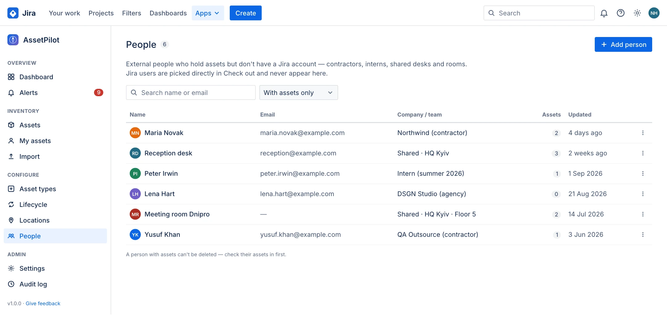
Task: Click the AssetPilot compass logo
Action: tap(13, 40)
